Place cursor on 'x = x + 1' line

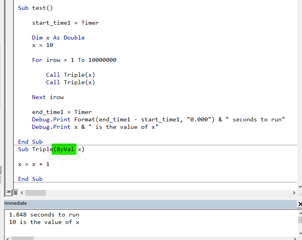pos(34,164)
